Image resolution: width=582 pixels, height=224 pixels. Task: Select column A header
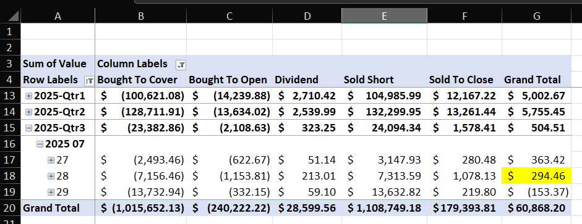pos(58,15)
